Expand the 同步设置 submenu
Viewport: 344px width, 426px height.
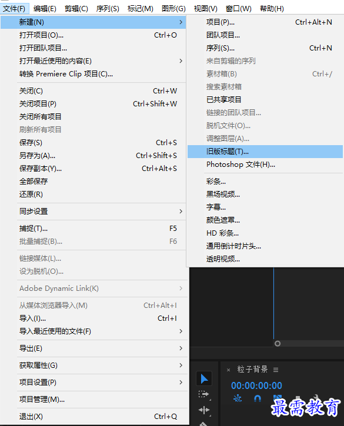(93, 211)
